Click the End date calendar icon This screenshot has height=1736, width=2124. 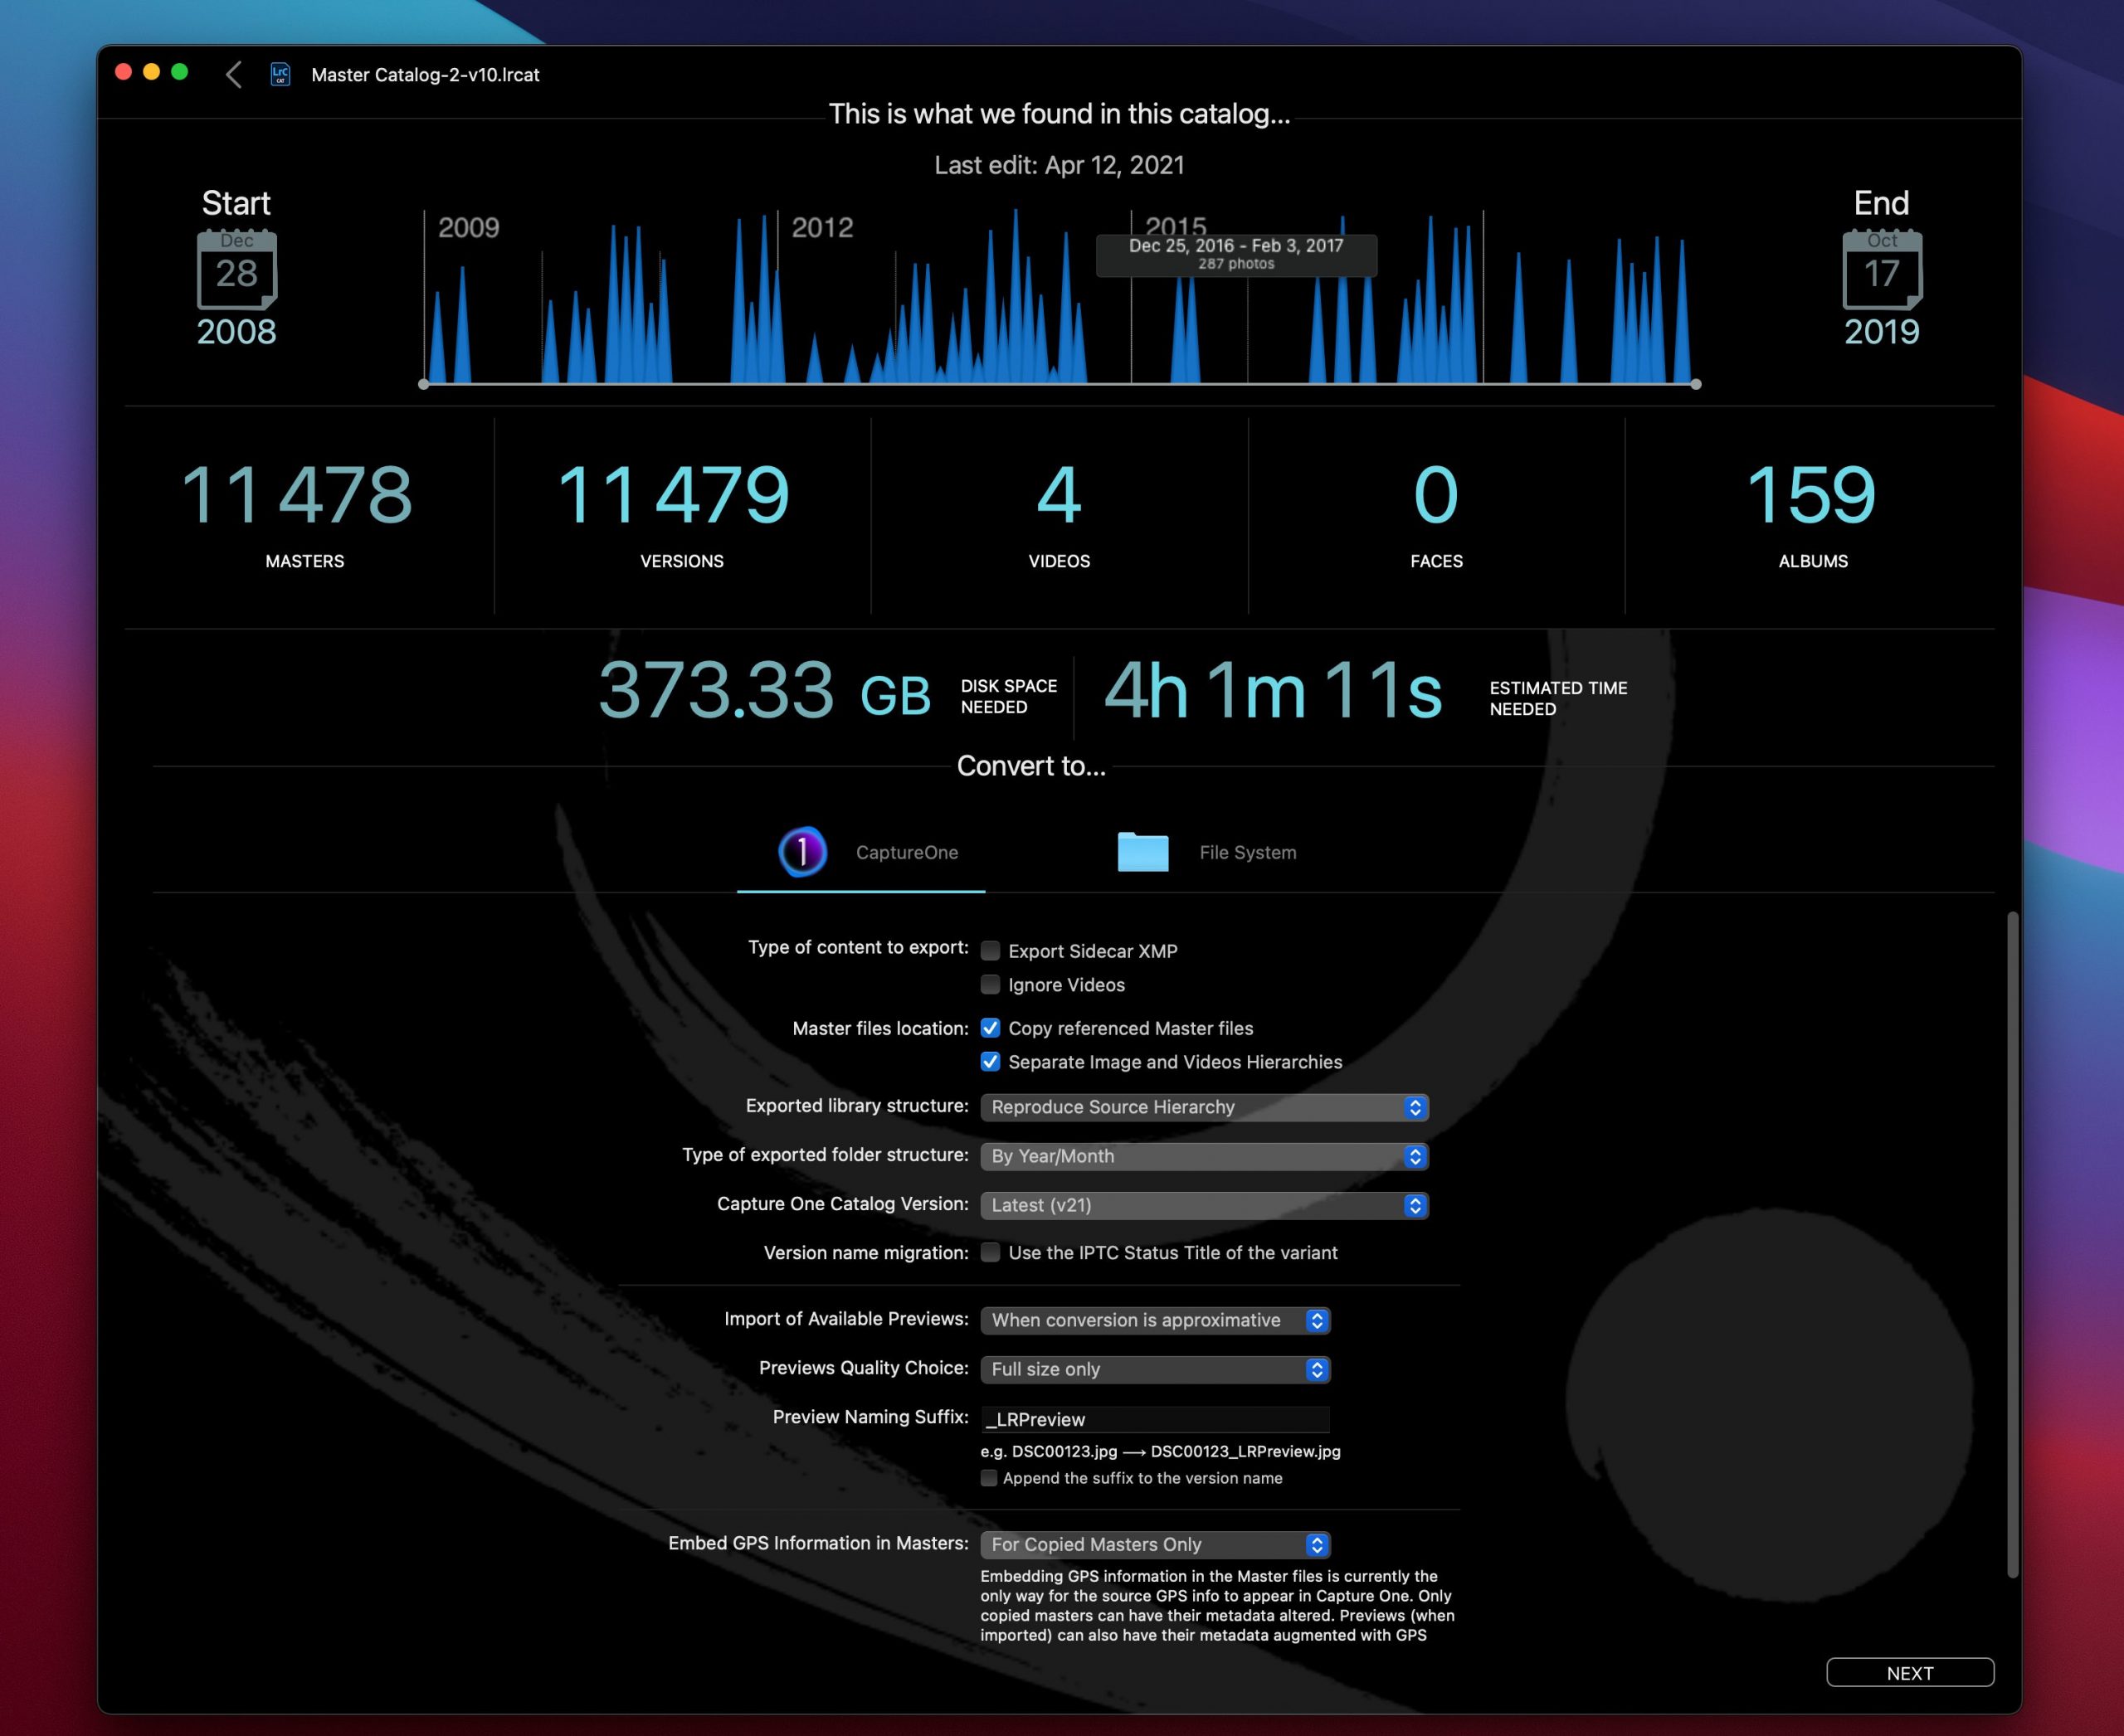(1882, 269)
